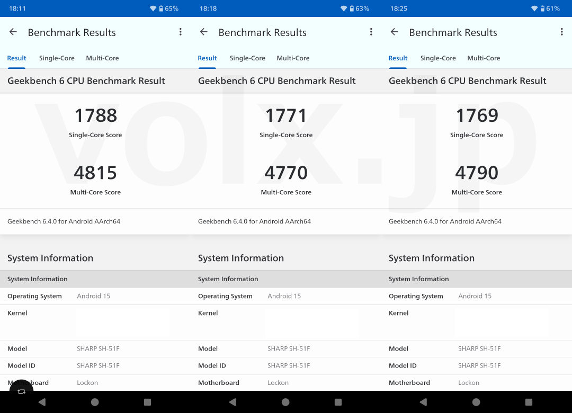This screenshot has width=572, height=413.
Task: Go back from the 18:11 screenshot
Action: pos(13,32)
